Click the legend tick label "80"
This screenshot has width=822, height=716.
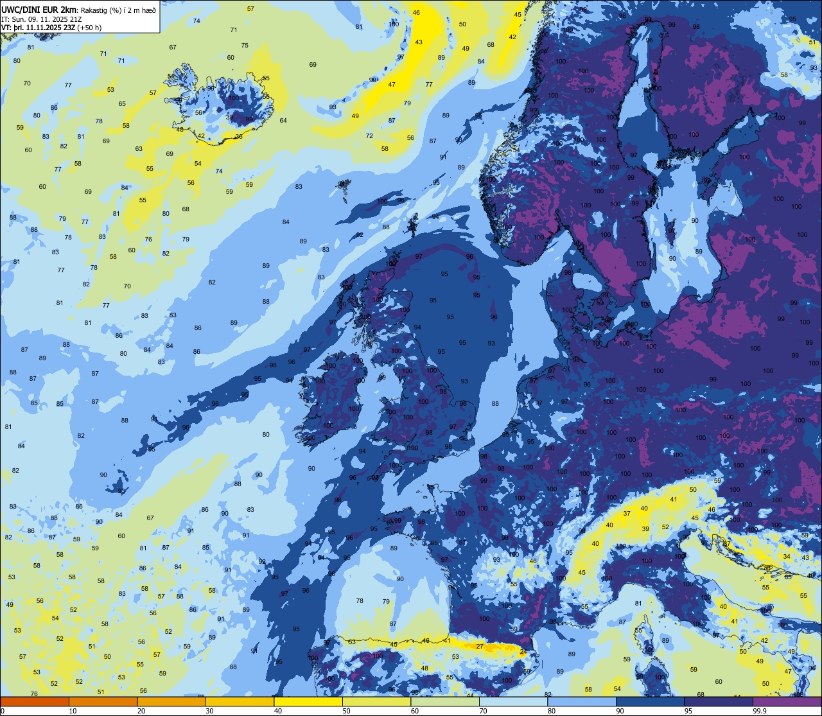(552, 711)
